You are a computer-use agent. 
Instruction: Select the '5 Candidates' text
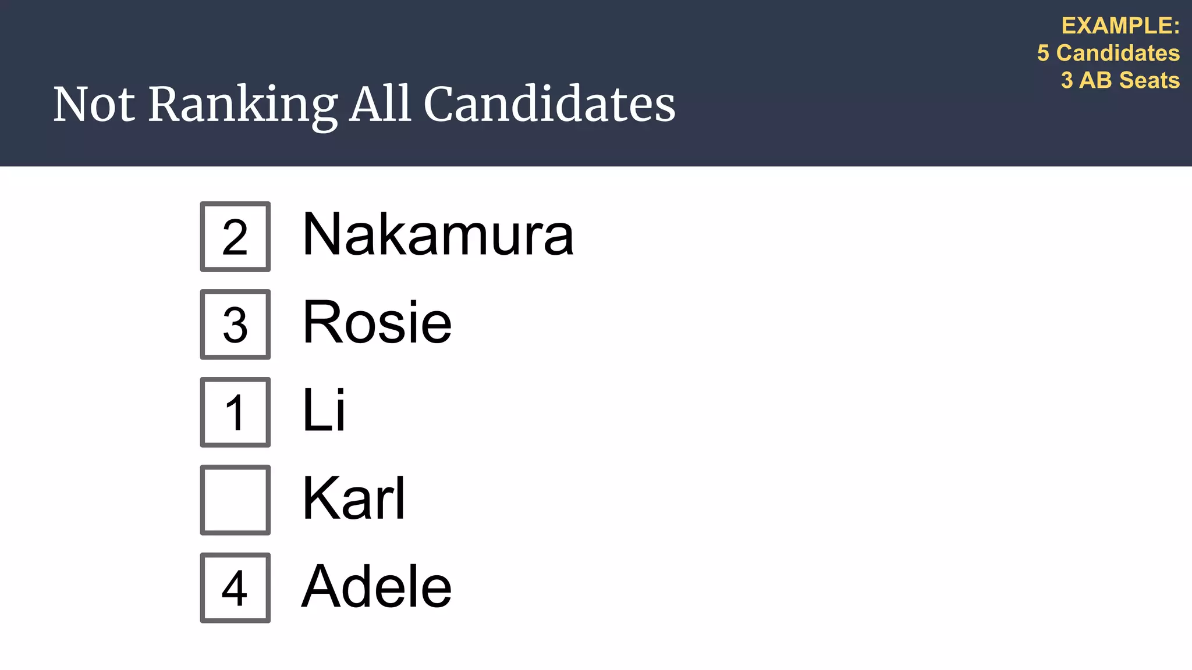point(1108,53)
